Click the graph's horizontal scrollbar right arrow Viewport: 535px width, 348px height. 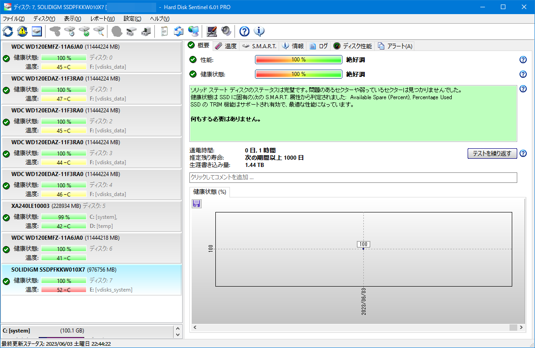pos(521,327)
